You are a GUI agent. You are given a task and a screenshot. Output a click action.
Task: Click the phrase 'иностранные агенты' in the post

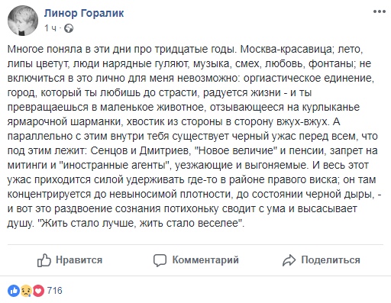click(114, 165)
